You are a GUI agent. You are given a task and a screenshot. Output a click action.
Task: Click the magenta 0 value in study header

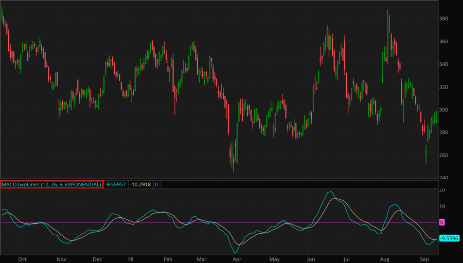(156, 184)
